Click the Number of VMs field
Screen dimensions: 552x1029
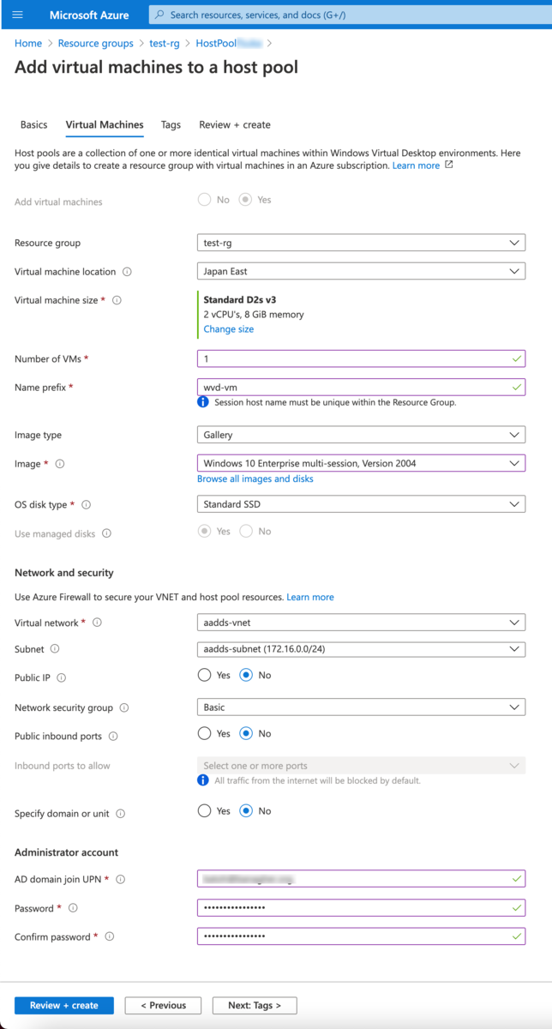361,358
